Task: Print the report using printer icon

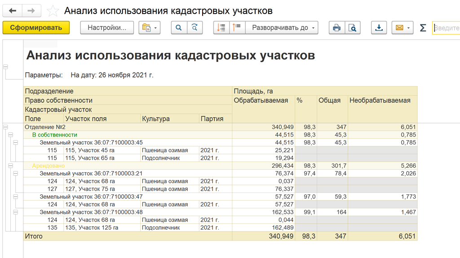Action: pos(336,28)
